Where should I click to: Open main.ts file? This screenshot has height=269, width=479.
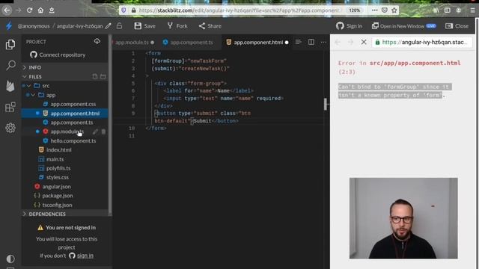(55, 159)
